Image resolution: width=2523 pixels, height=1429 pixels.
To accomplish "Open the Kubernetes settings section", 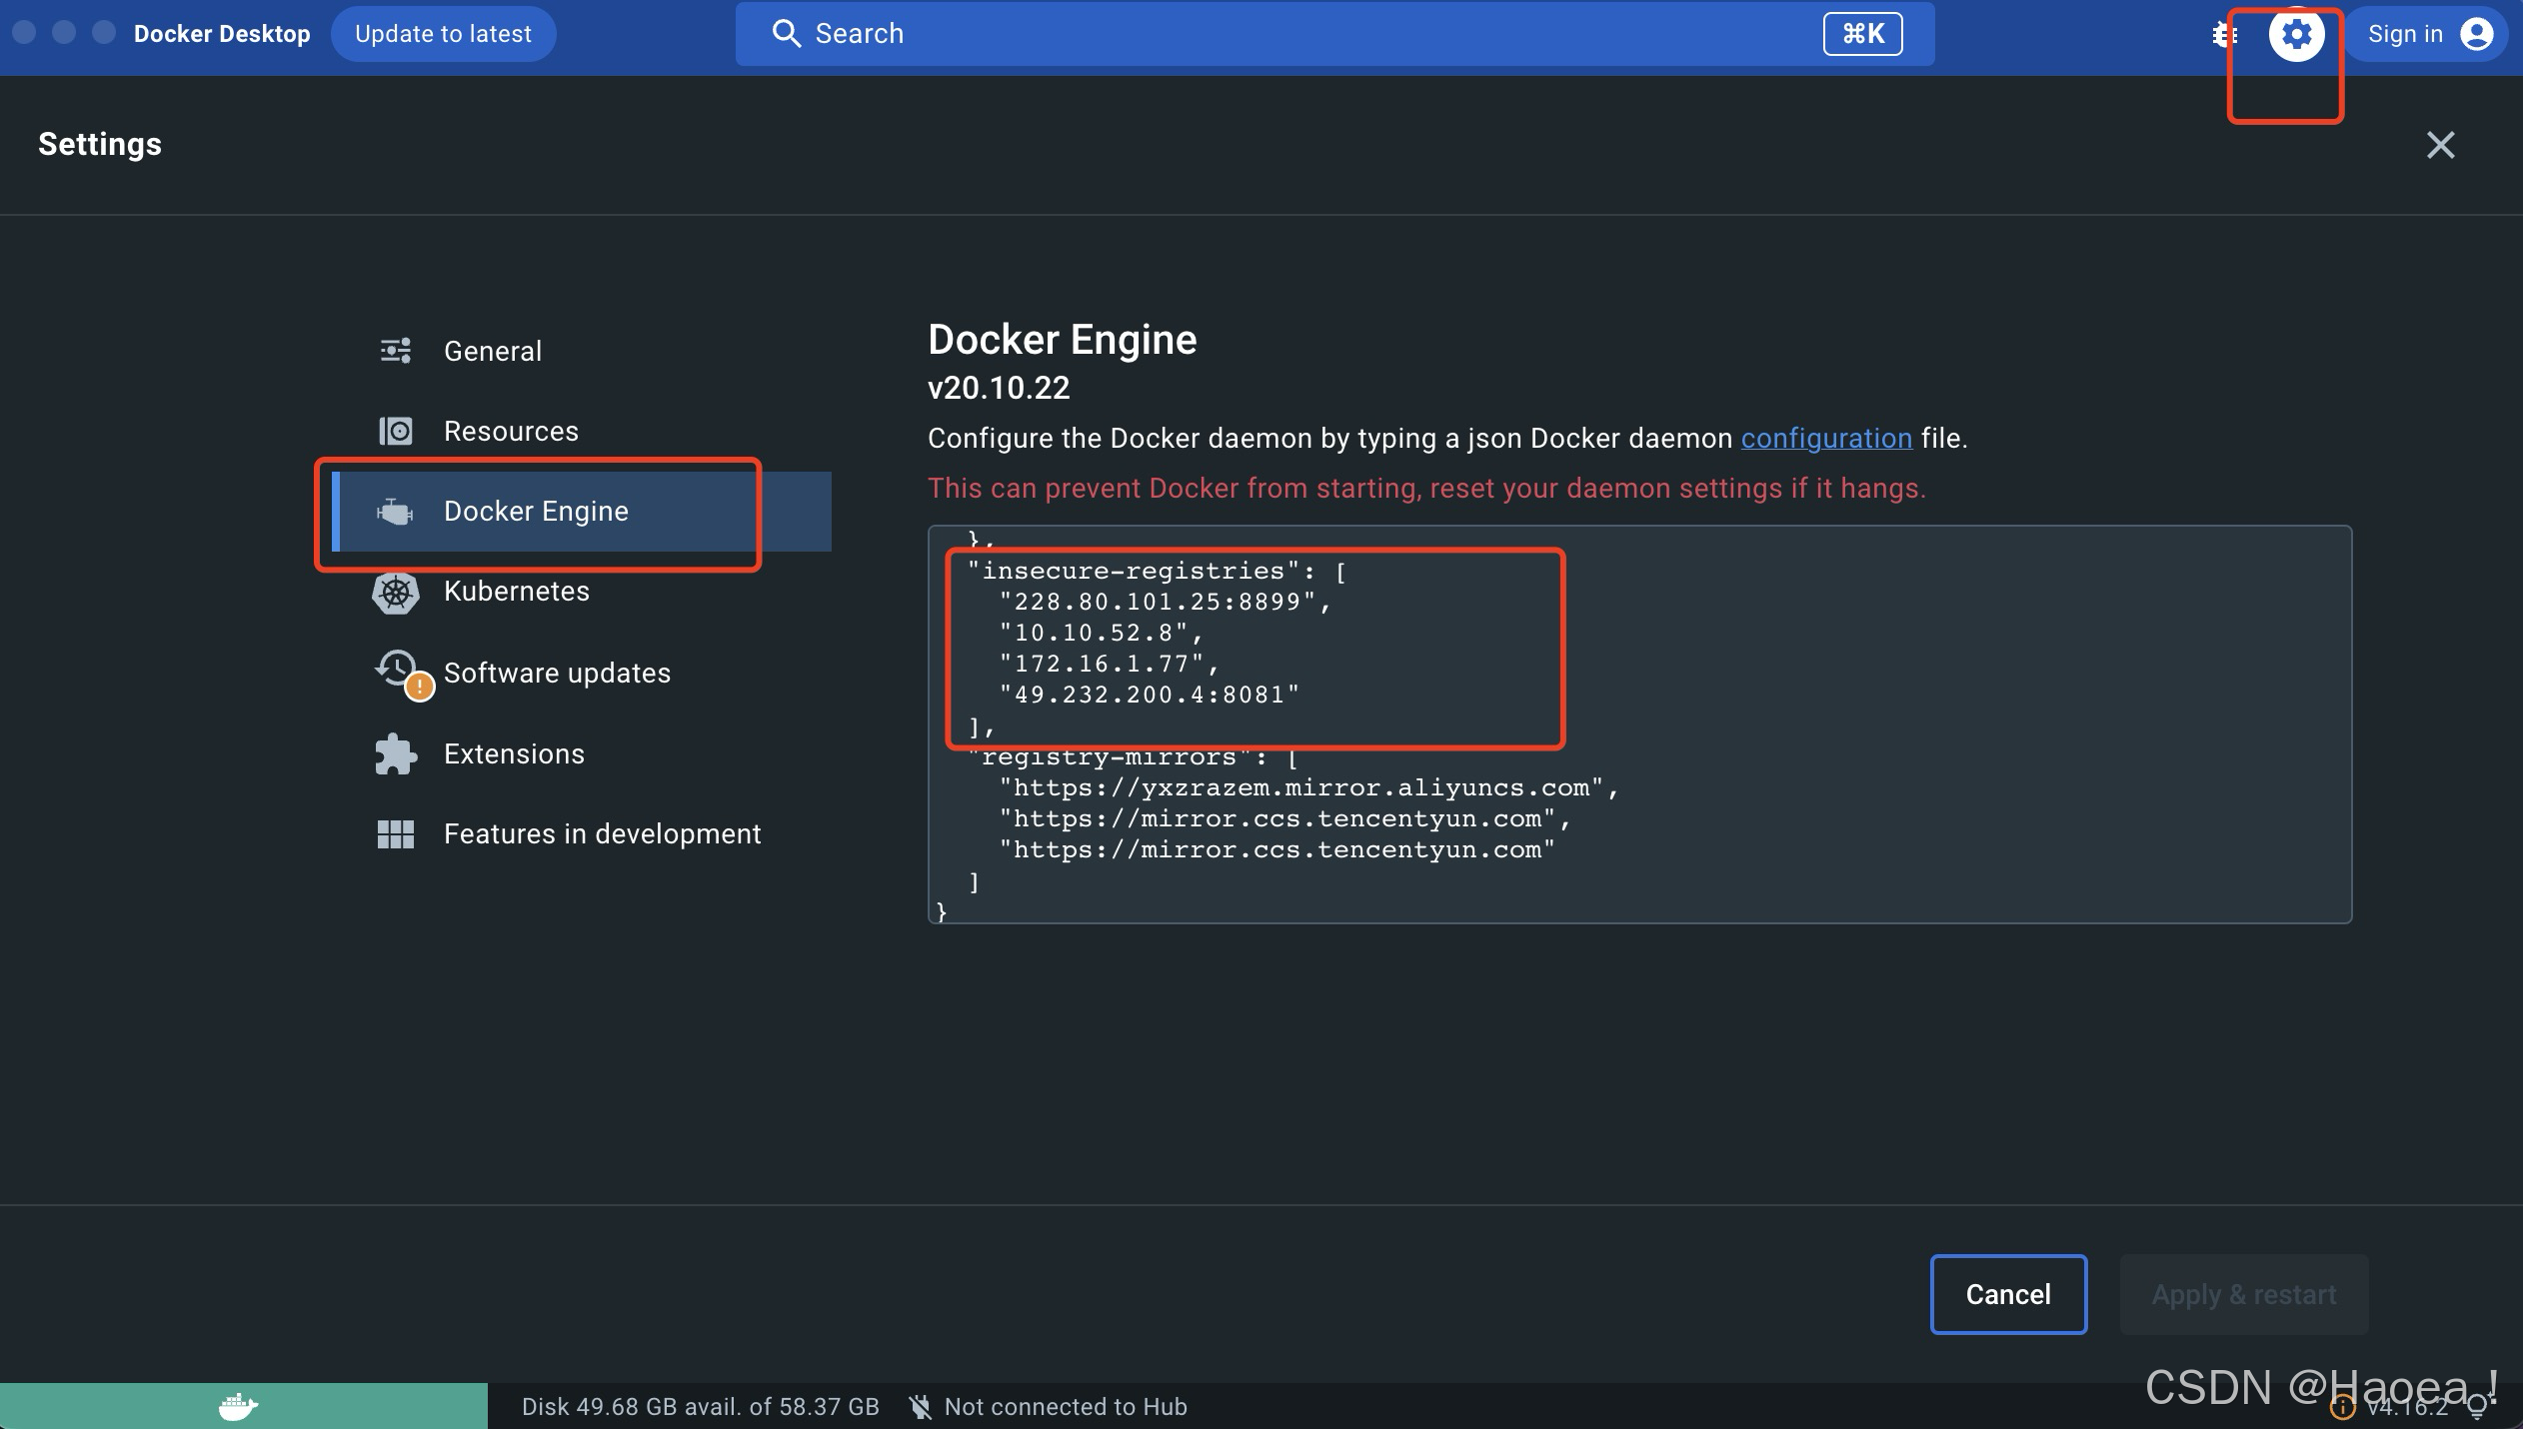I will point(516,592).
